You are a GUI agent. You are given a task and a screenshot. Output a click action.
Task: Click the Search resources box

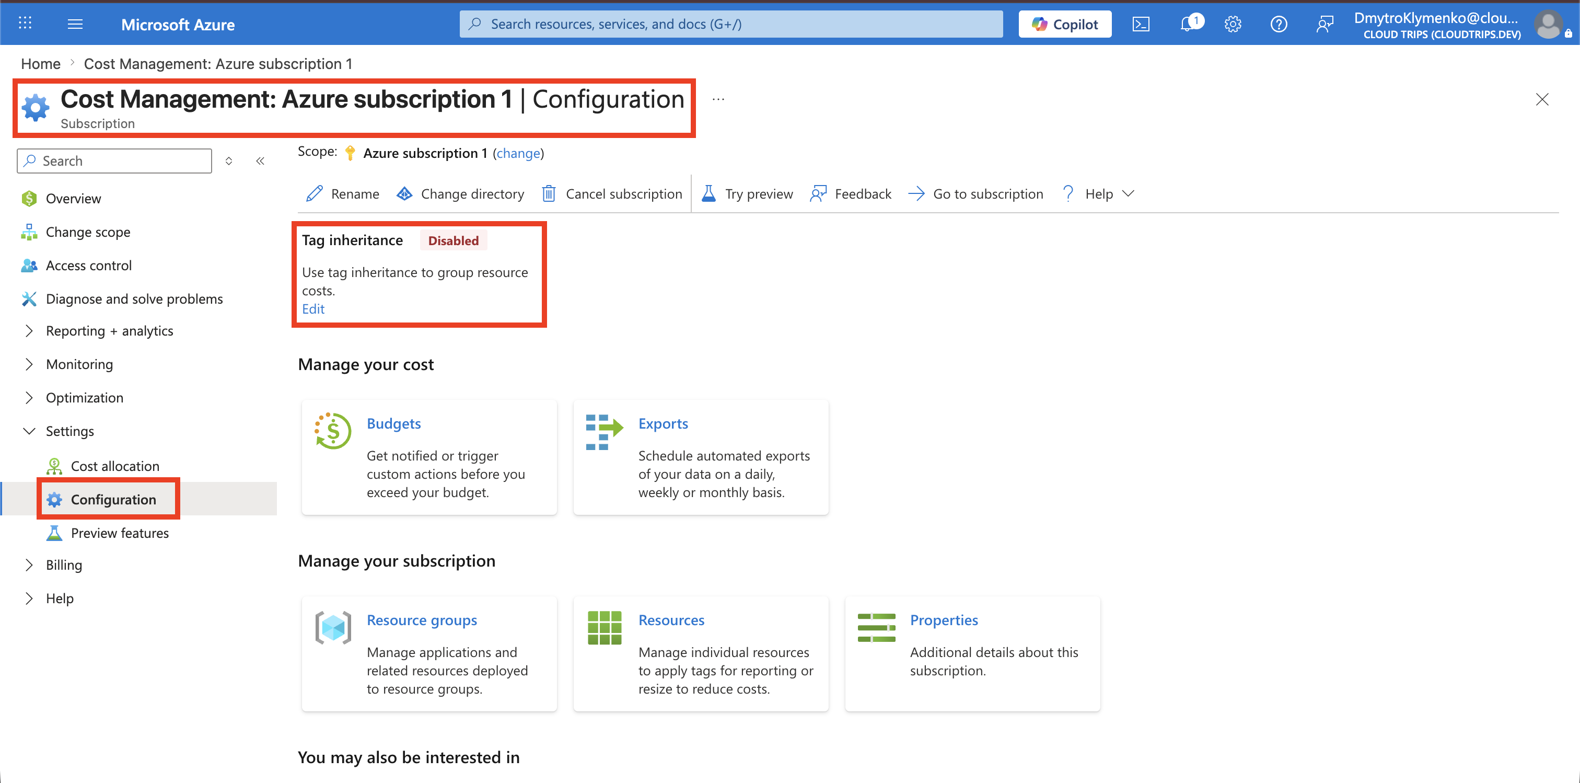731,24
